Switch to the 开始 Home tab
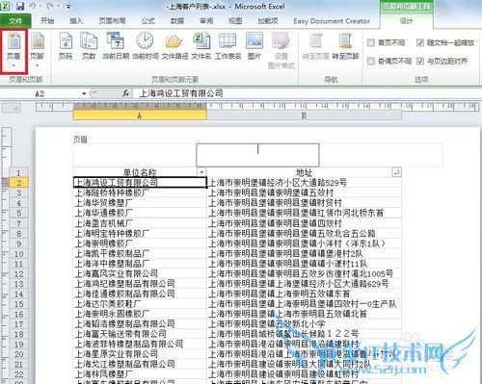Screen dimensions: 482x384 tap(47, 21)
